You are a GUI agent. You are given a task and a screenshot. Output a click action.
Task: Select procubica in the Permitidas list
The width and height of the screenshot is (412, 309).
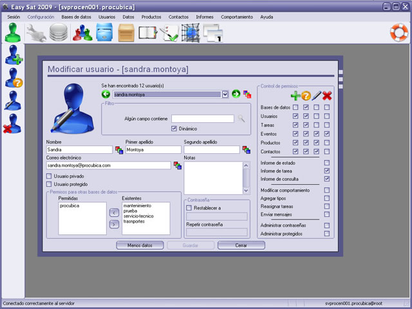(70, 206)
